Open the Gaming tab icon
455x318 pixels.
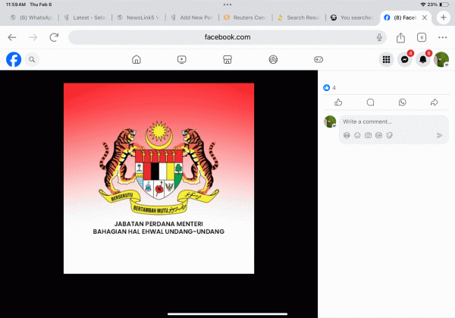[x=318, y=59]
